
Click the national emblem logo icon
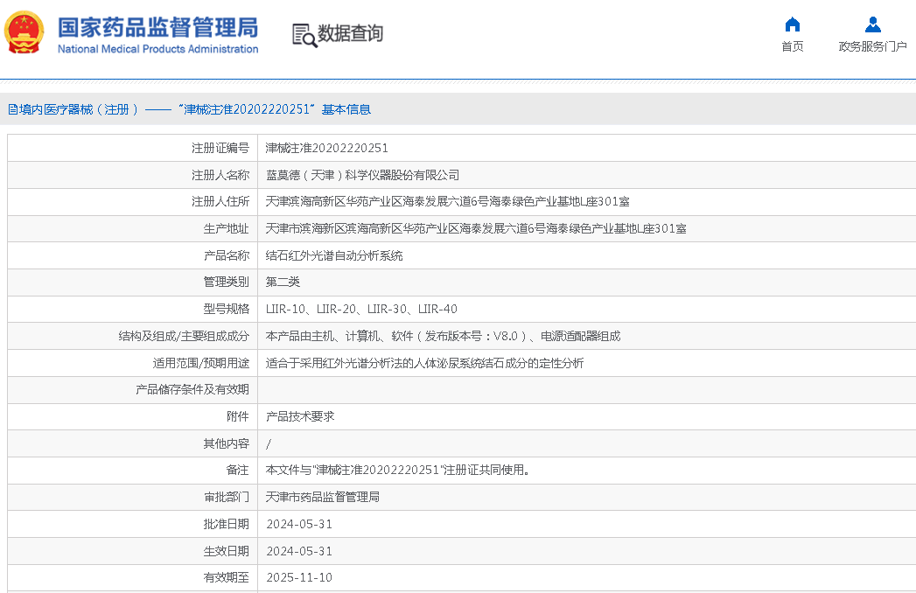[24, 33]
